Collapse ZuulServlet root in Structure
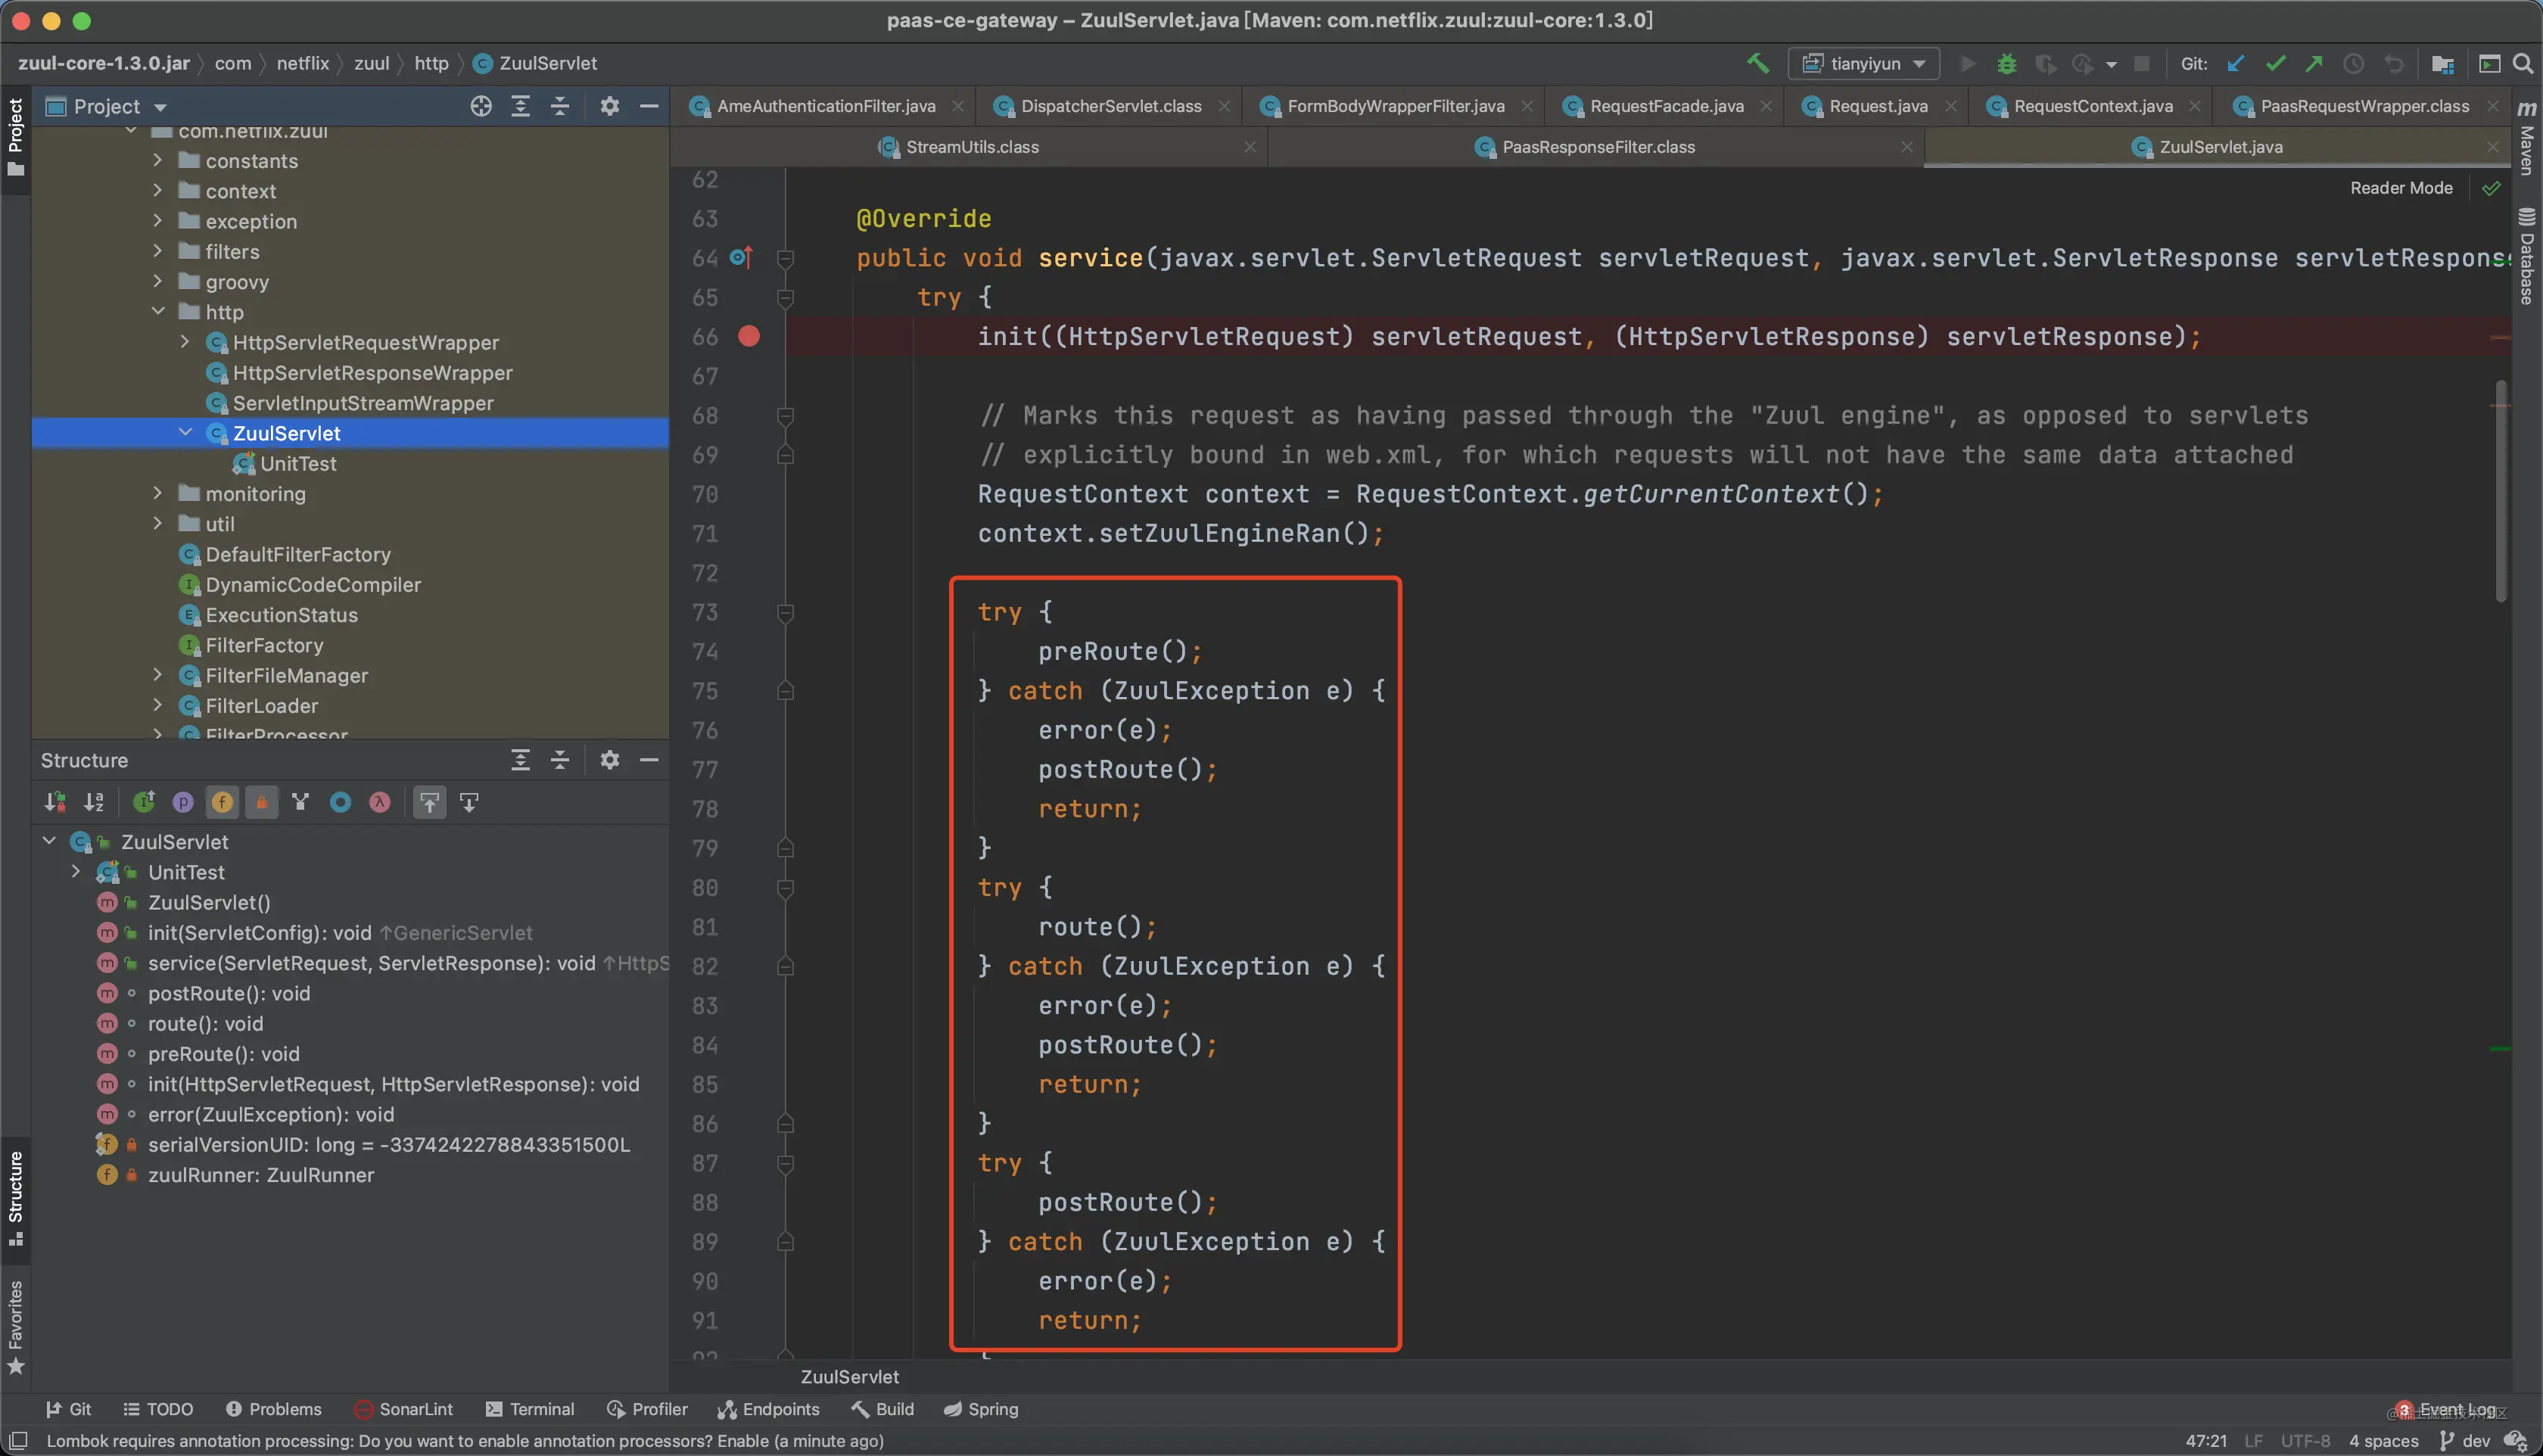Screen dimensions: 2543x1456 48,841
